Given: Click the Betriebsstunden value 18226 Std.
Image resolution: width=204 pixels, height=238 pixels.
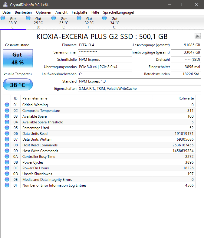Looking at the screenshot, I should click(186, 74).
